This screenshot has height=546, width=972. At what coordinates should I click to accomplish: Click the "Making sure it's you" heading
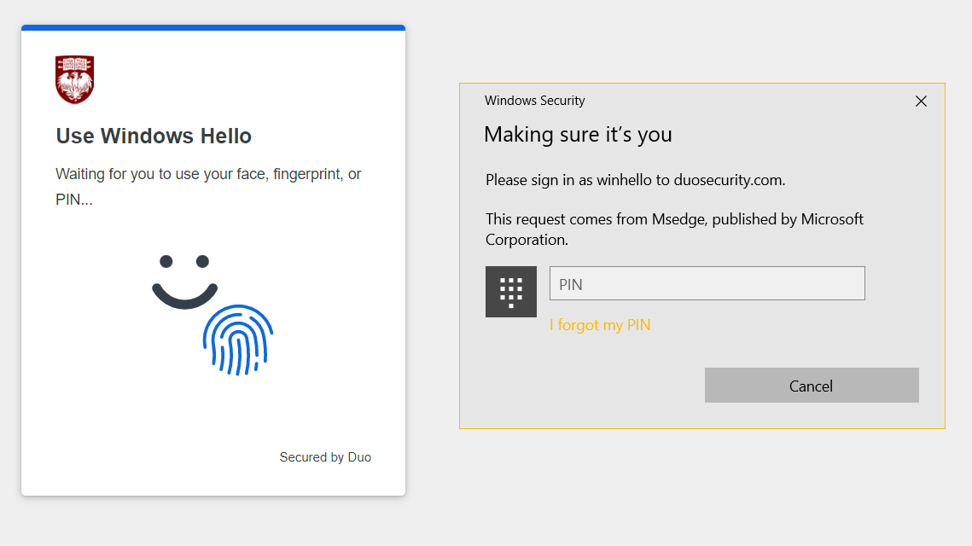coord(578,135)
